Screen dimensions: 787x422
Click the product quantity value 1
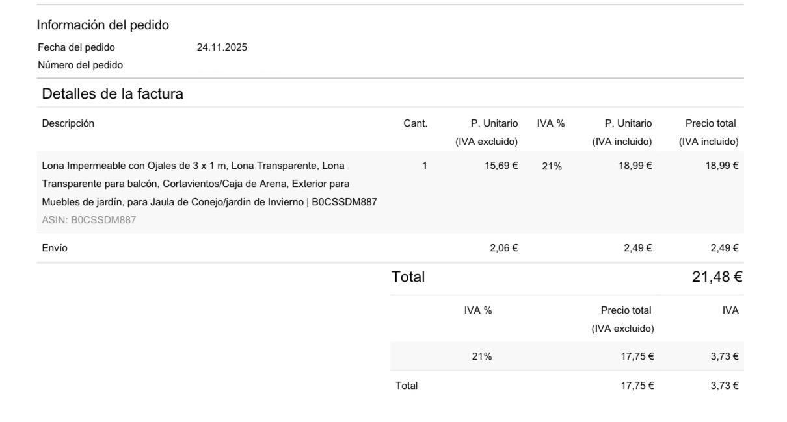click(425, 166)
